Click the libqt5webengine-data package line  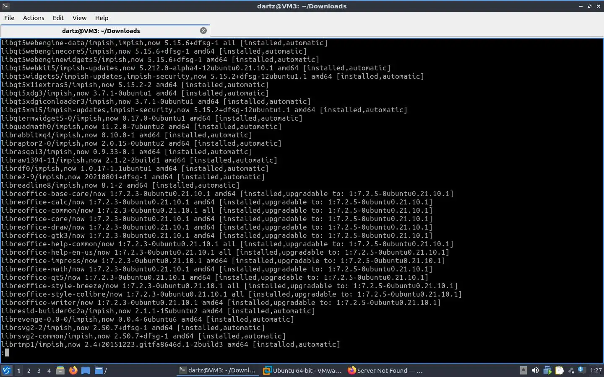click(x=164, y=43)
